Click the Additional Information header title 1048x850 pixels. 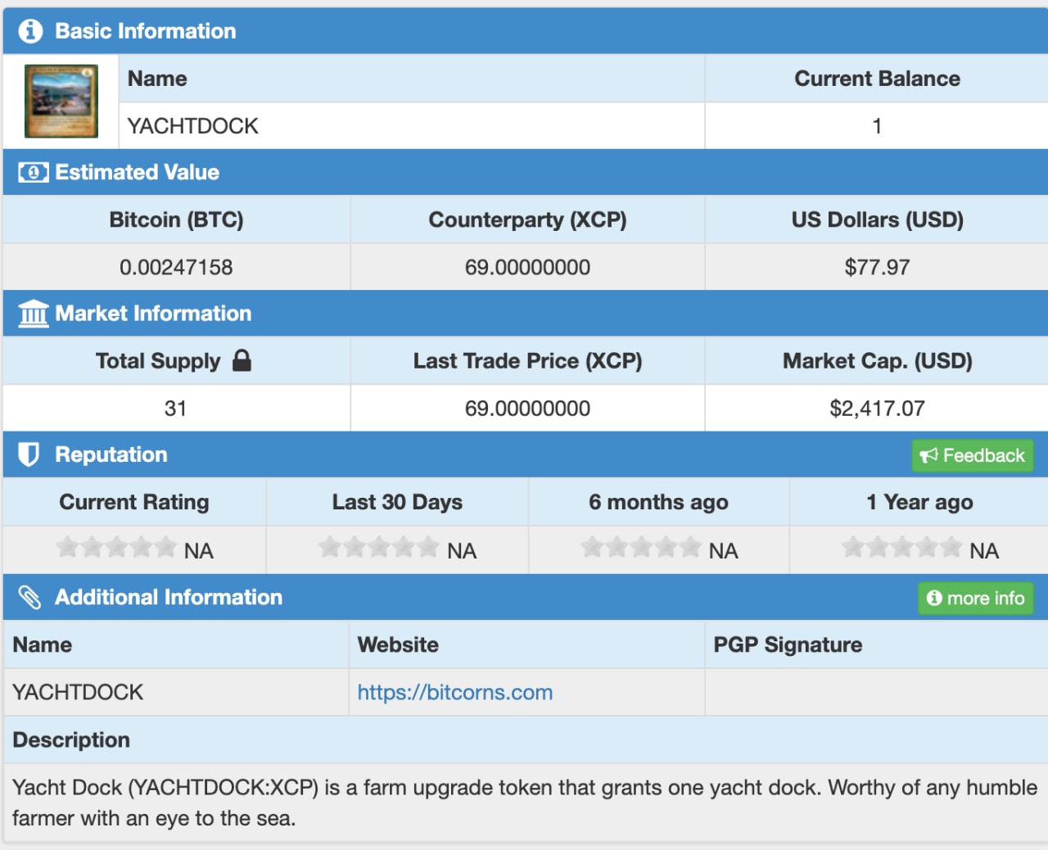point(169,597)
